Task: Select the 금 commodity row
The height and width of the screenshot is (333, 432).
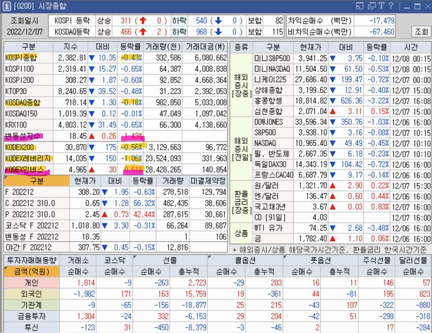Action: (x=342, y=238)
